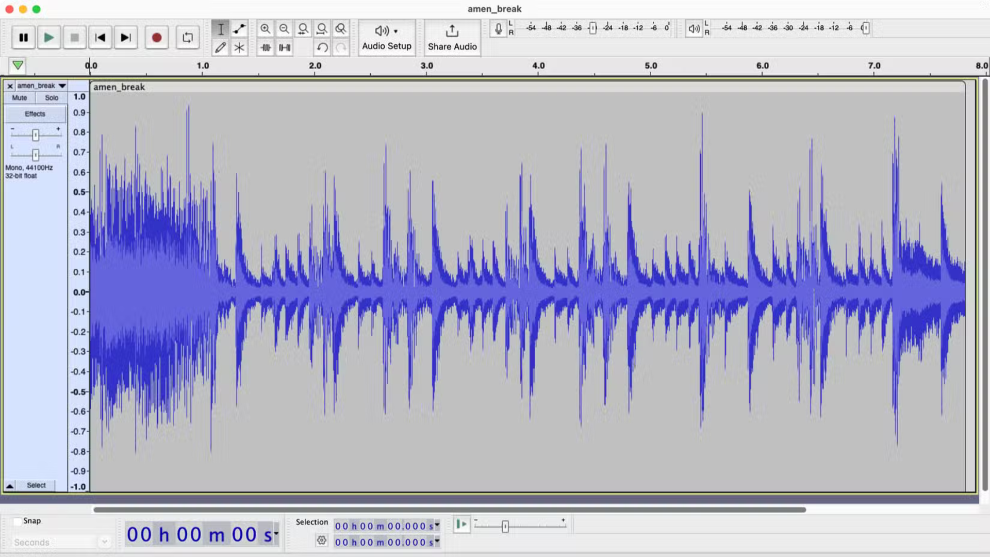Click the selection settings gear icon
Screen dimensions: 990x557
(322, 540)
